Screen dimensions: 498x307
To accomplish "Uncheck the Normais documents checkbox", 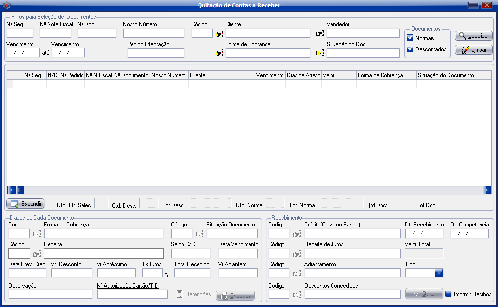I will coord(410,38).
